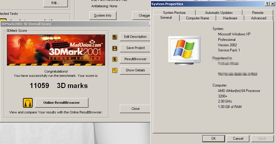Click the Antialiasing: None label

[x=104, y=6]
